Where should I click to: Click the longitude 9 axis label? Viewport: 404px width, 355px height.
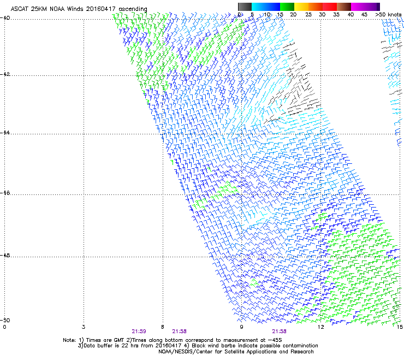[241, 327]
